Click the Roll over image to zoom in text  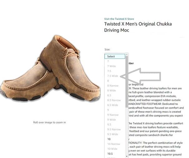pos(49,122)
